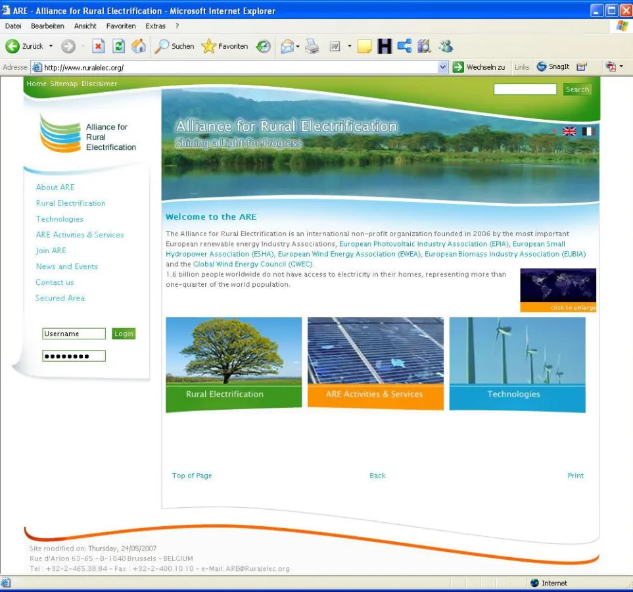
Task: Launch SnagIt from the Links bar
Action: [x=553, y=67]
